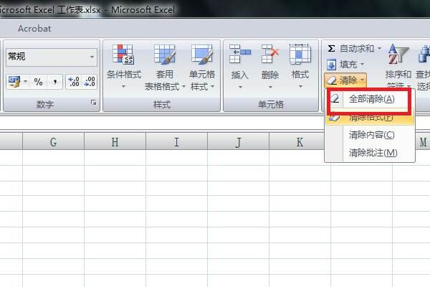The height and width of the screenshot is (287, 430).
Task: Open the Sort and Filter (排序和筛选) icon
Action: 398,54
